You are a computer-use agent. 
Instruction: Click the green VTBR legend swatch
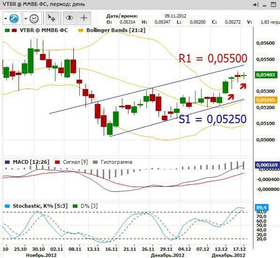[7, 30]
